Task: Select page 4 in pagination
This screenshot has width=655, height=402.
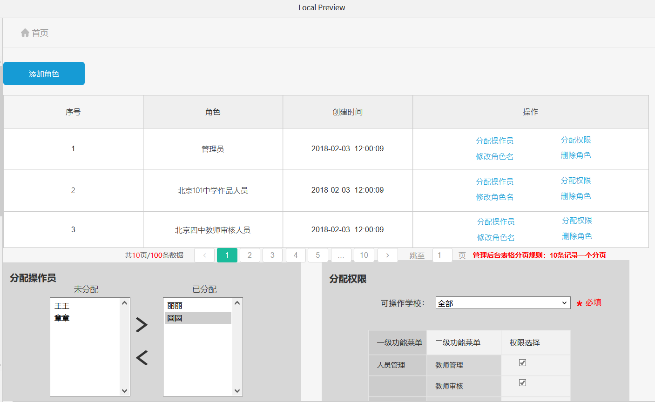Action: pos(295,255)
